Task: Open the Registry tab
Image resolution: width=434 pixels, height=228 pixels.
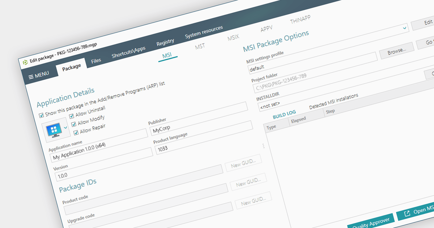Action: [165, 42]
